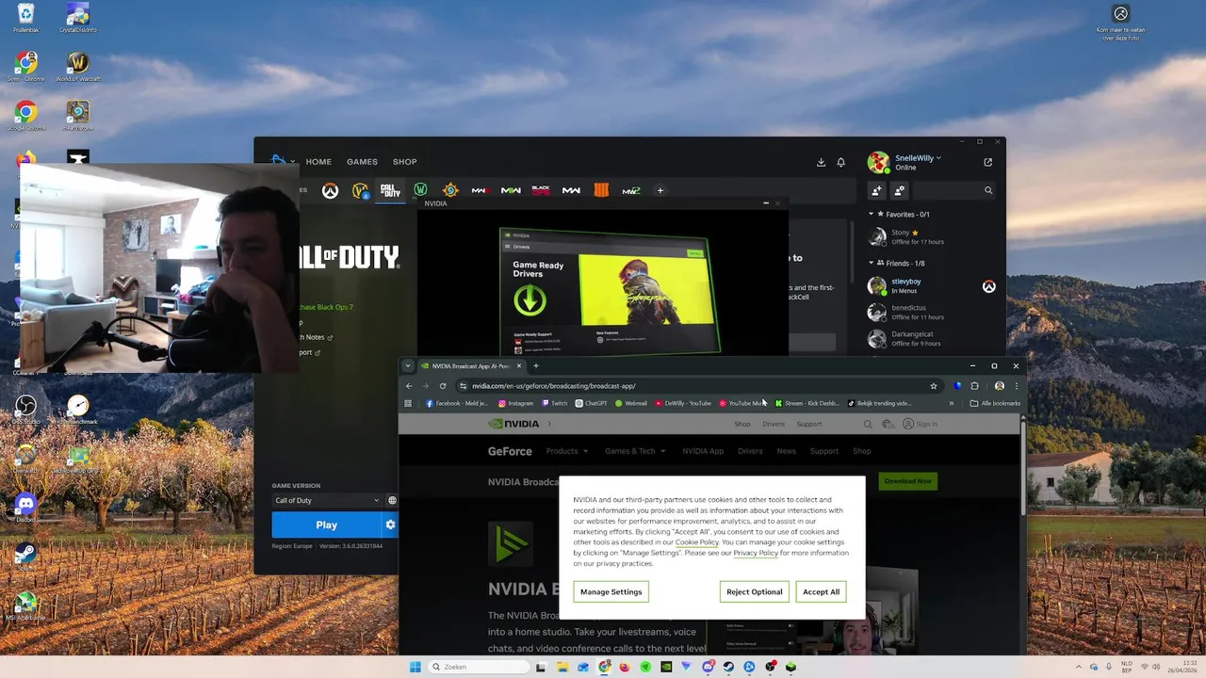The height and width of the screenshot is (678, 1206).
Task: Open the MW2 game tab
Action: (x=631, y=190)
